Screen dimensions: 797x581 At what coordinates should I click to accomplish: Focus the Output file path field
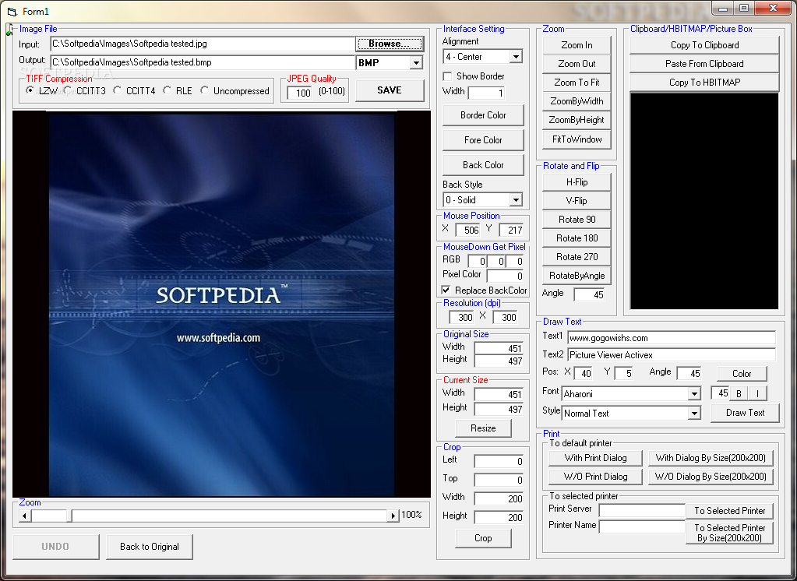[x=203, y=62]
